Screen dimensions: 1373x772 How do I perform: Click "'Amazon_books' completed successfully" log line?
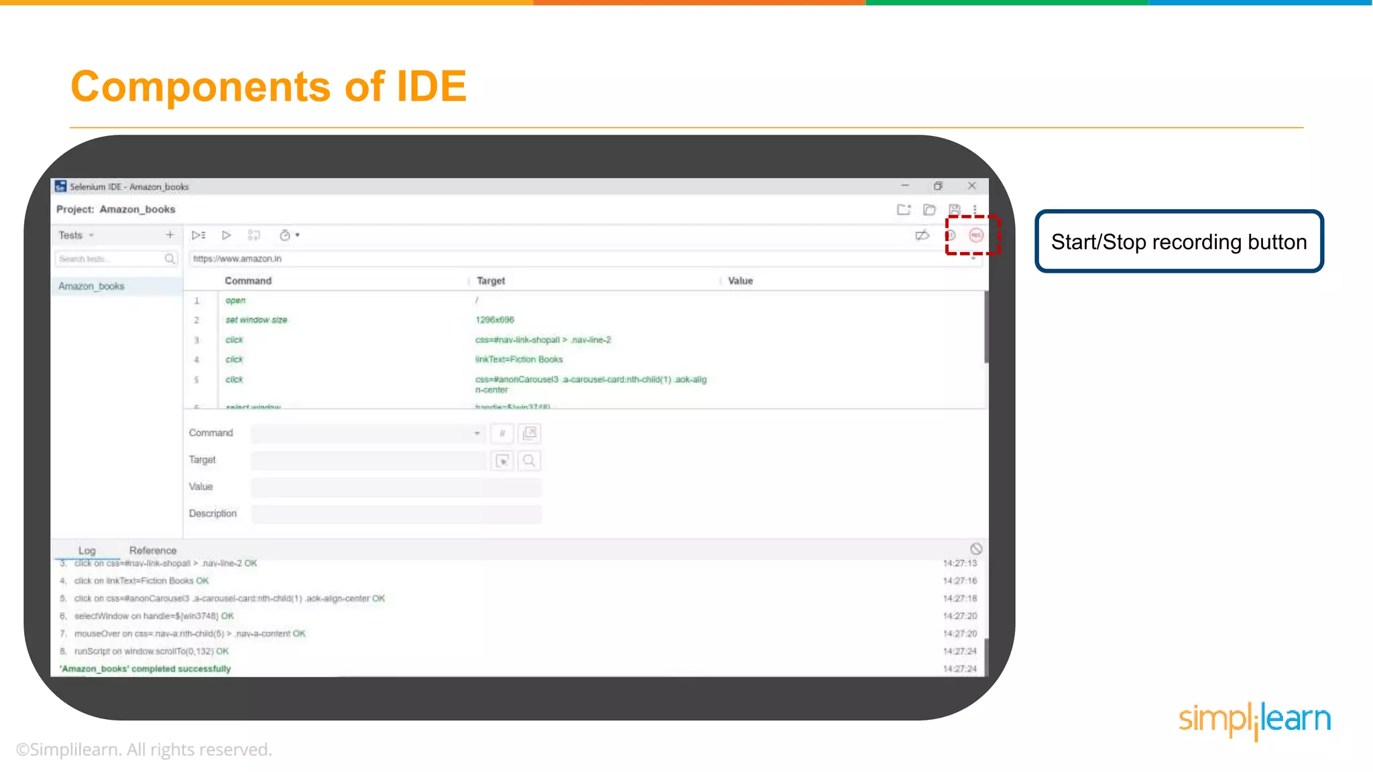145,669
